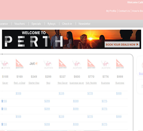Select the Starter Max fare link
This screenshot has width=143, height=131.
[34, 83]
